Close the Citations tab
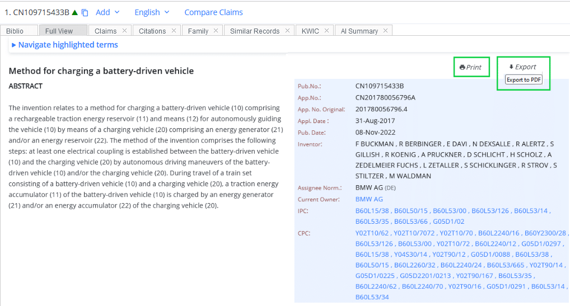 point(174,31)
